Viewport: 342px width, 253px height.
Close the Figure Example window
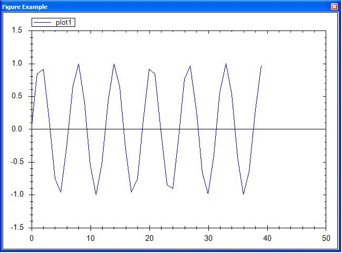click(x=334, y=7)
